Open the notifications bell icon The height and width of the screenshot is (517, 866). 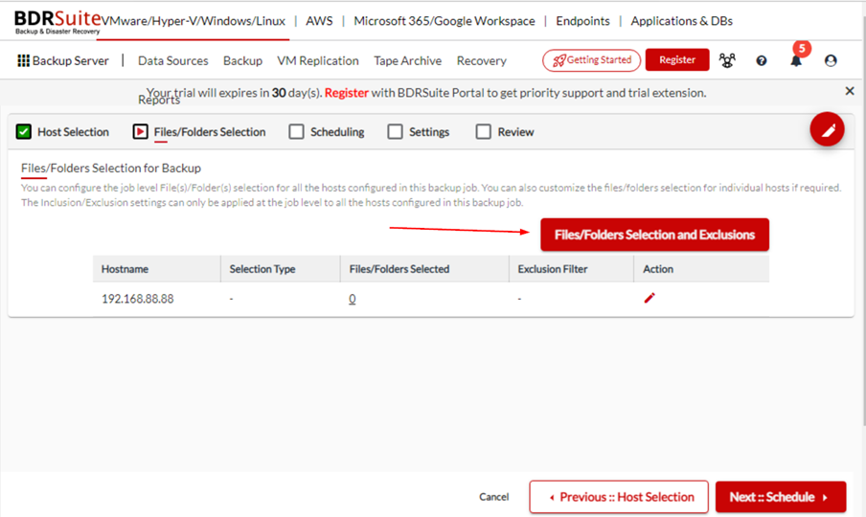tap(796, 60)
